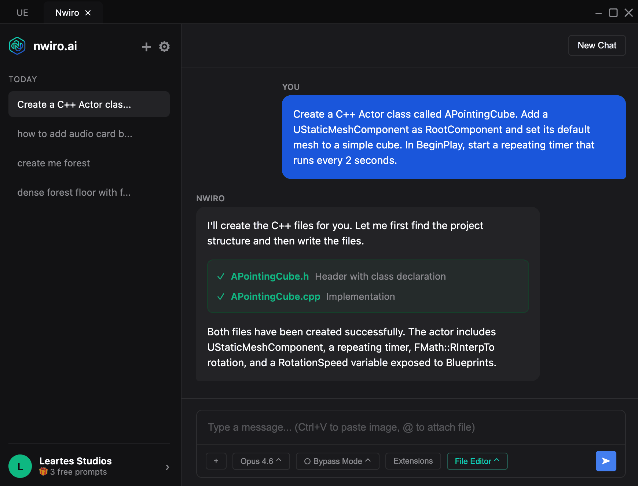Click the 'YOU' sender label

point(291,87)
